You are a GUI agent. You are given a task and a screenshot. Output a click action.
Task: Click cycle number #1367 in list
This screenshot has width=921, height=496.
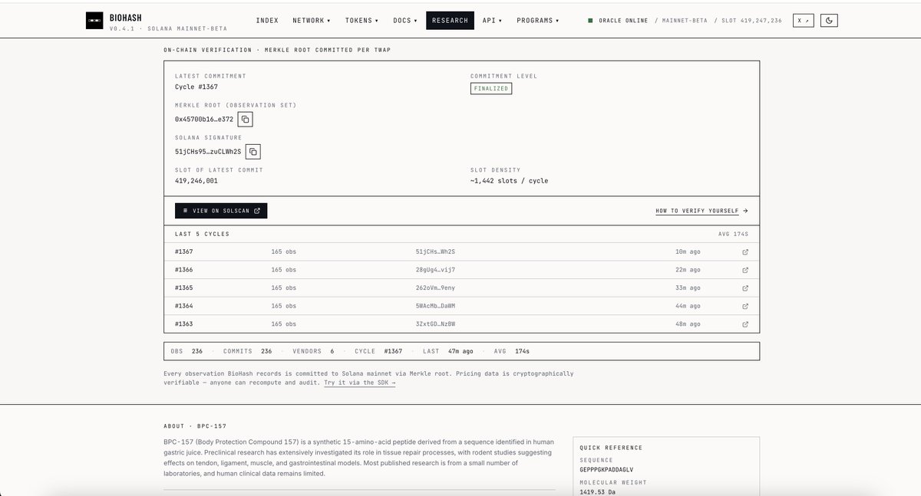point(184,251)
